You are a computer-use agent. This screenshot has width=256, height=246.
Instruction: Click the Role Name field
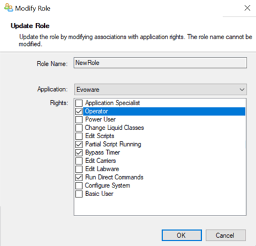click(160, 63)
